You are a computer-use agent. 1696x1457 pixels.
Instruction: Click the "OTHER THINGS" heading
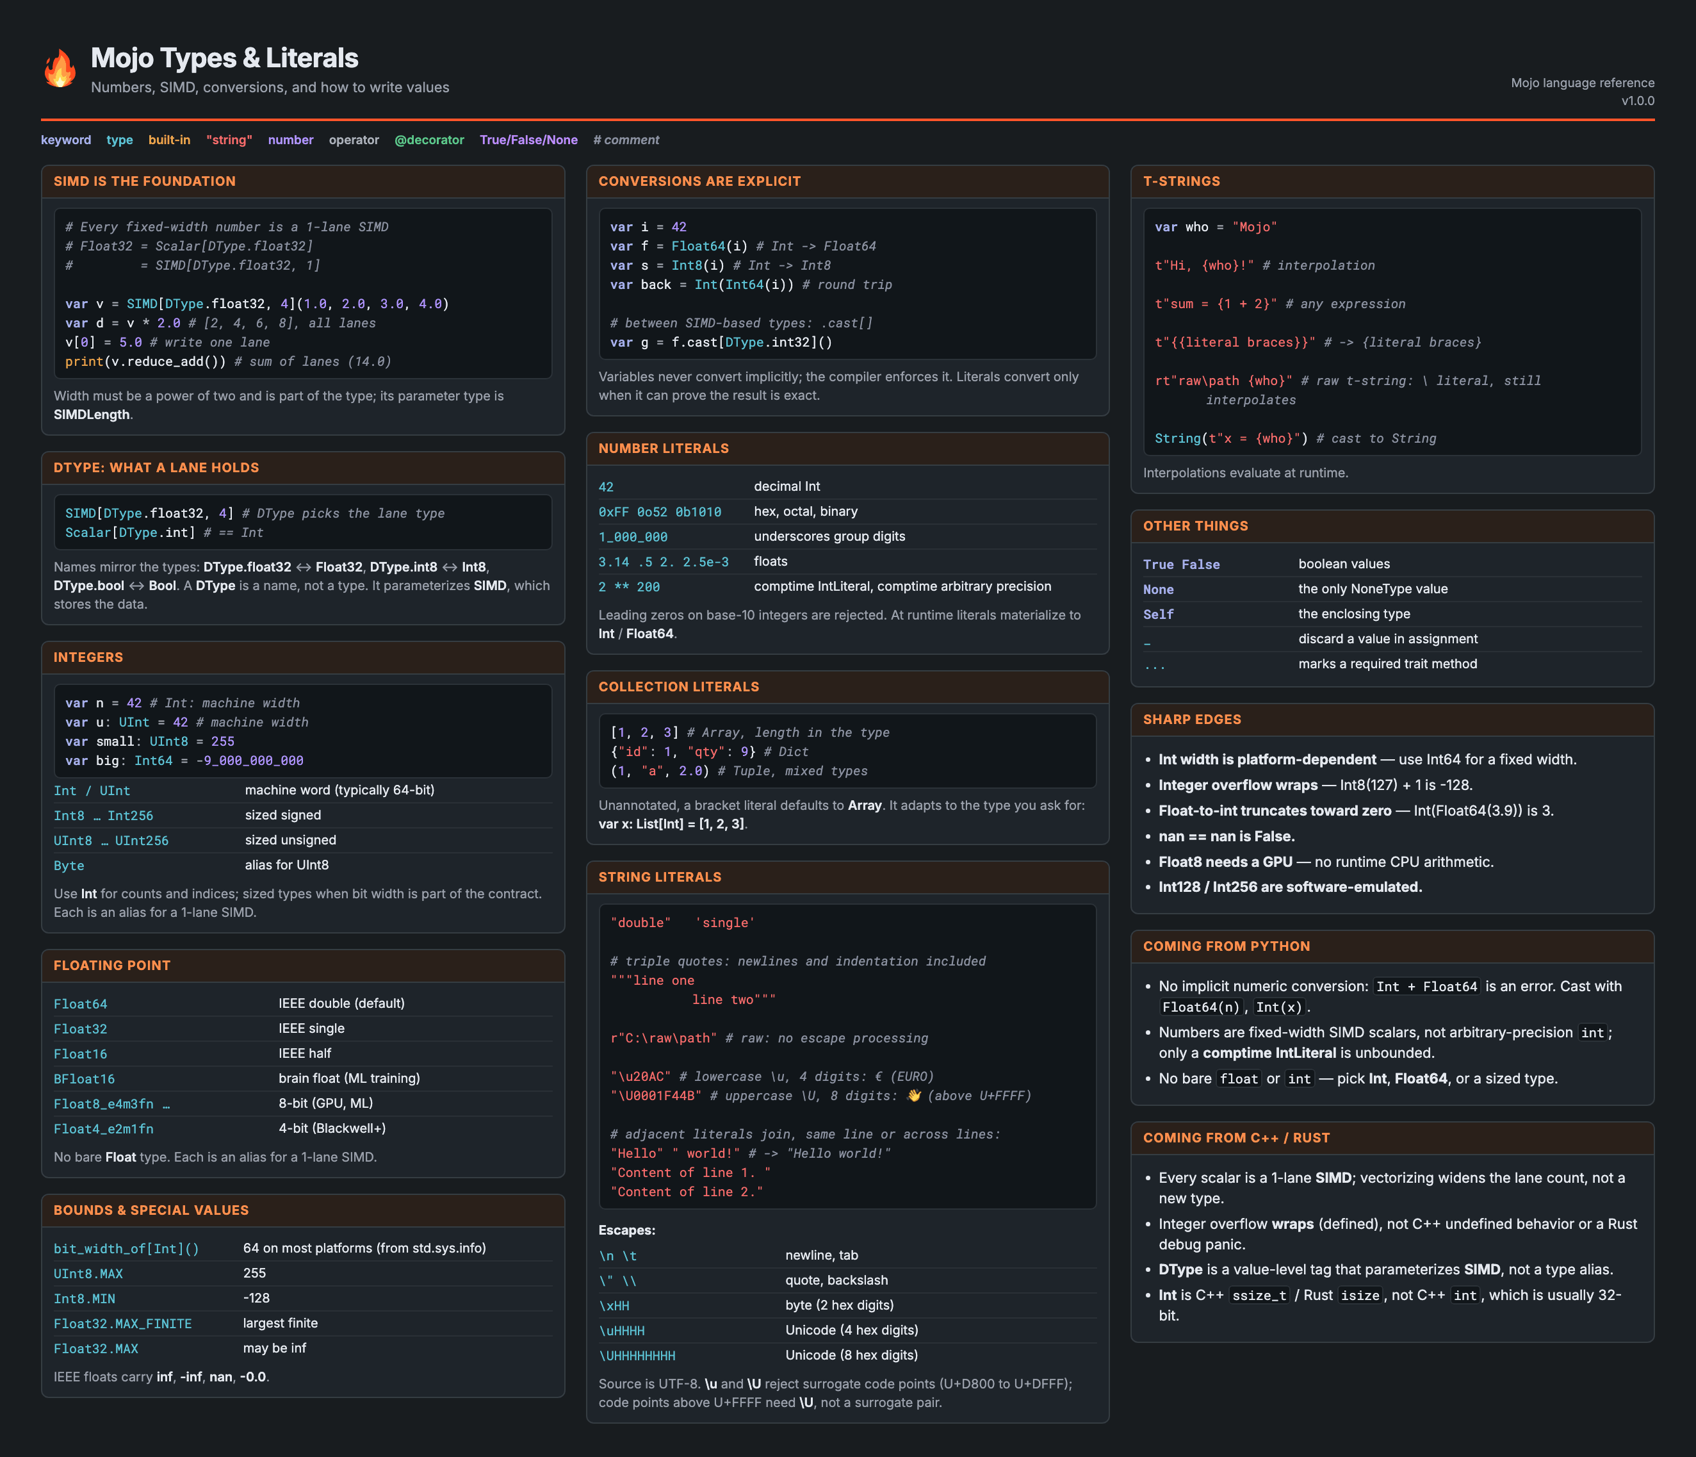click(x=1196, y=527)
